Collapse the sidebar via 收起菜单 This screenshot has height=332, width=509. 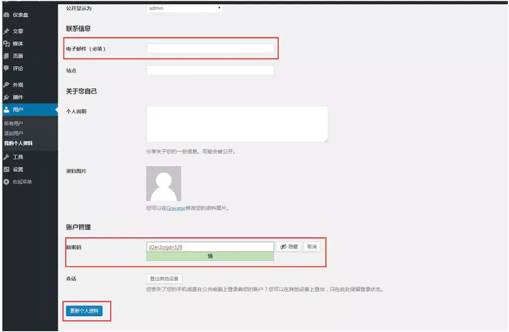[22, 182]
